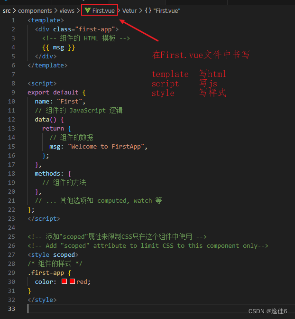Screen dimensions: 295x319
Task: Select line number 27 in the gutter
Action: pyautogui.click(x=11, y=255)
